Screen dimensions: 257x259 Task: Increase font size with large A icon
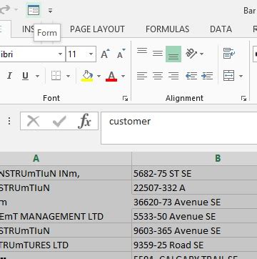pos(105,54)
